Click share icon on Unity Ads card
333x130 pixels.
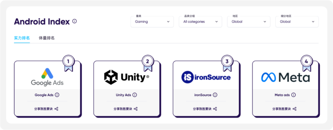136,109
